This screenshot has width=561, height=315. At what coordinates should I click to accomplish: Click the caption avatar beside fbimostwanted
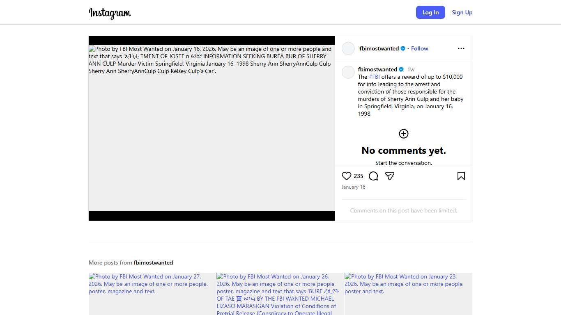coord(348,72)
